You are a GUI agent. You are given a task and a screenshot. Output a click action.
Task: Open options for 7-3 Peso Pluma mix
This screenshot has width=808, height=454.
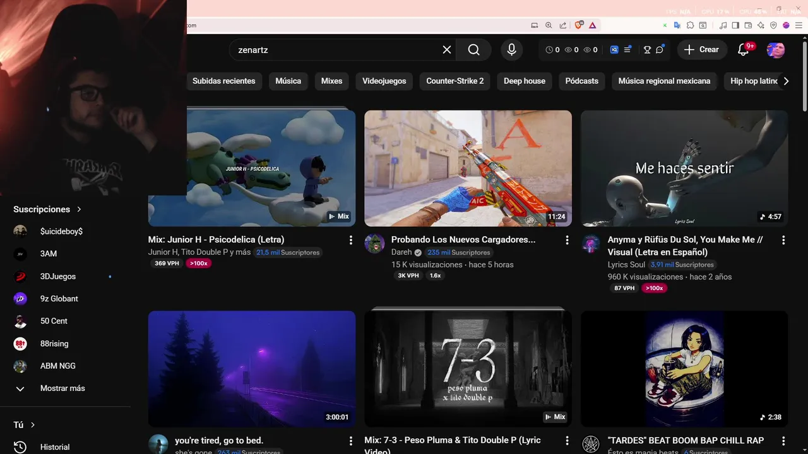[567, 441]
